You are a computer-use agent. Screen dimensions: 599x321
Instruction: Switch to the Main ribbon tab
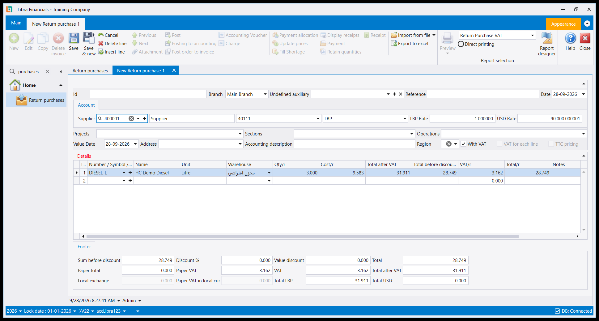pyautogui.click(x=16, y=23)
